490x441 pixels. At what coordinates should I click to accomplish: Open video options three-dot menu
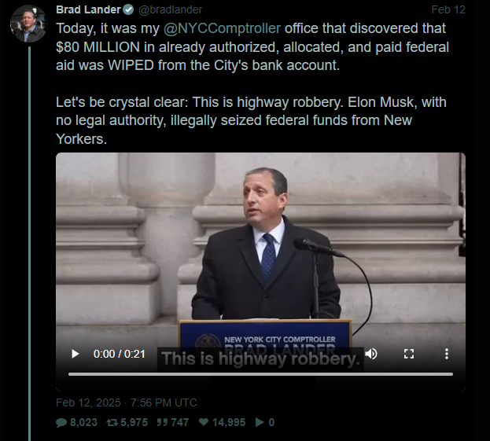pyautogui.click(x=447, y=354)
